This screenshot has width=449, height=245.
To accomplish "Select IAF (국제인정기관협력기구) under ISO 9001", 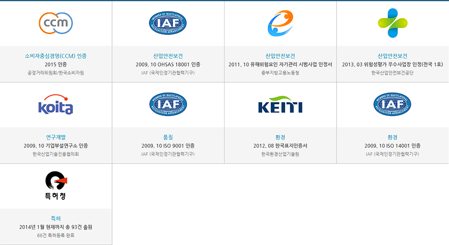I will (168, 154).
